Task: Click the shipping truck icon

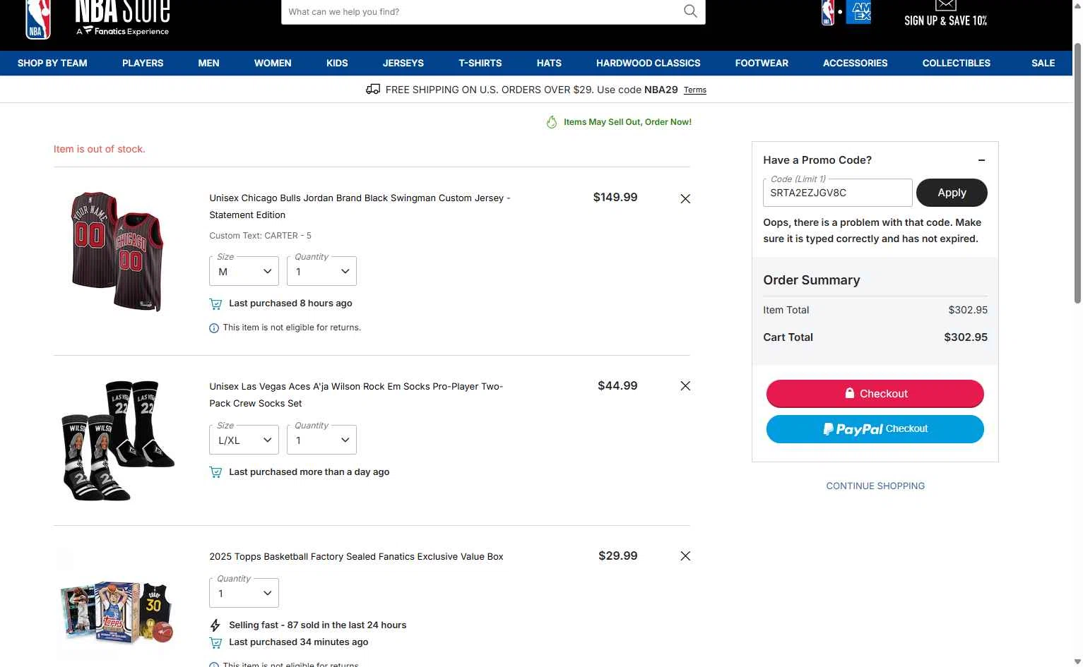Action: [x=373, y=90]
